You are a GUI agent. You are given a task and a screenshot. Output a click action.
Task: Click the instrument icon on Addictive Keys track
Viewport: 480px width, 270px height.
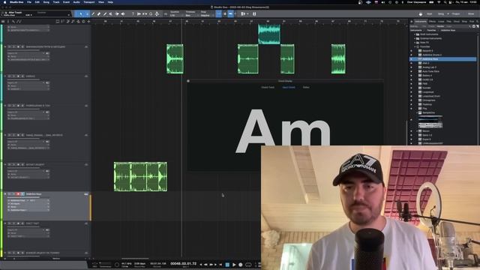pos(86,194)
